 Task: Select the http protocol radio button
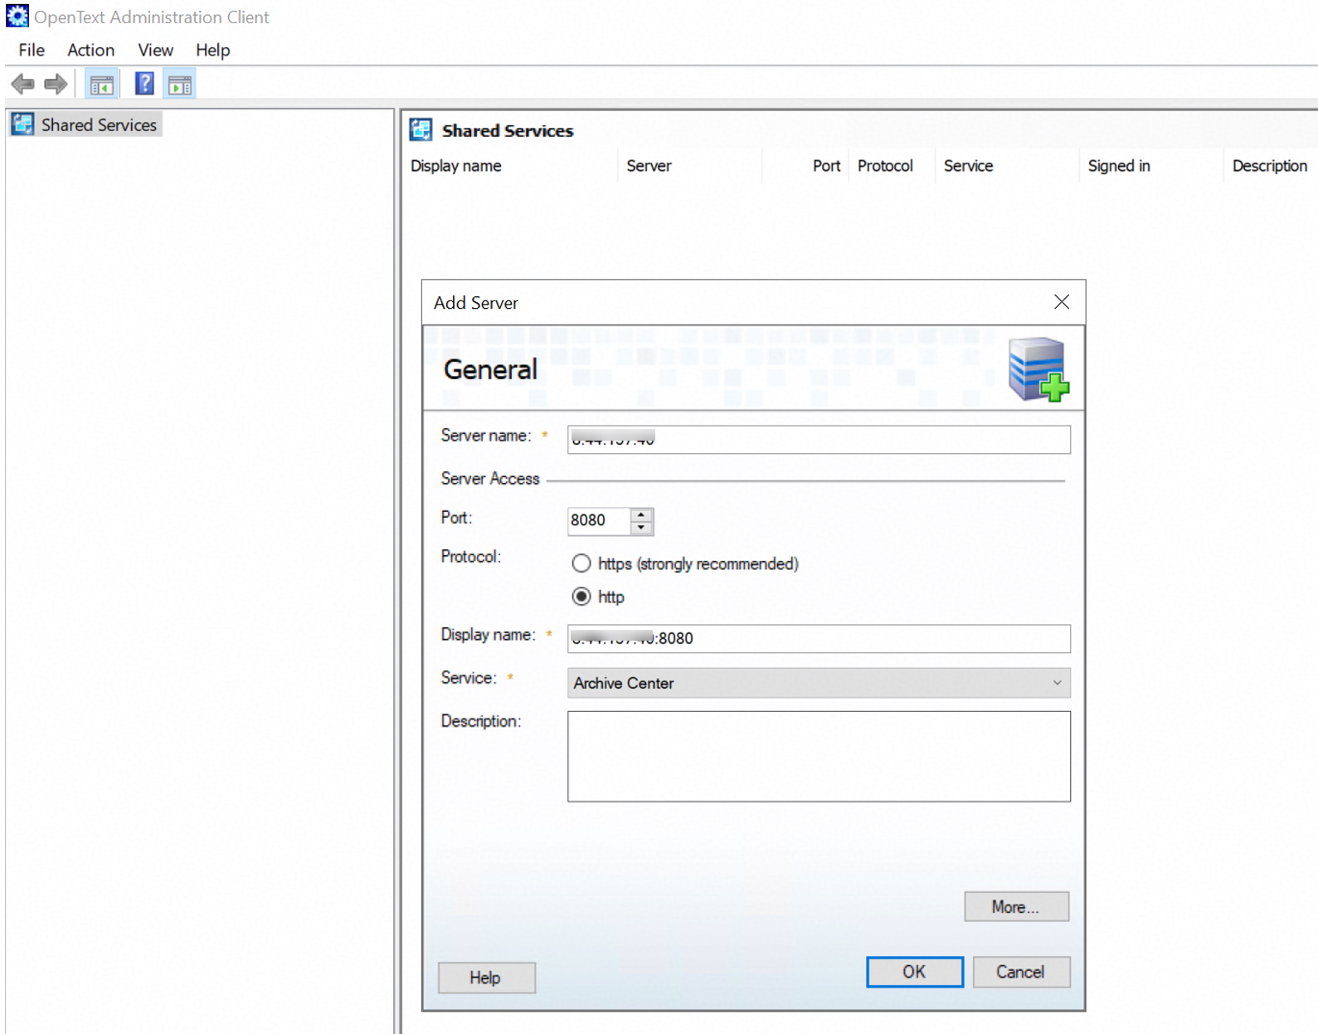coord(581,597)
